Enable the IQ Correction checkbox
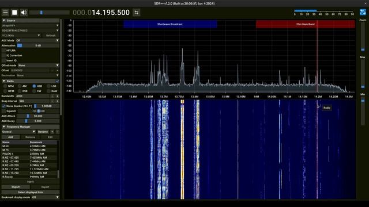Screen dimensions: 369x207 3,55
